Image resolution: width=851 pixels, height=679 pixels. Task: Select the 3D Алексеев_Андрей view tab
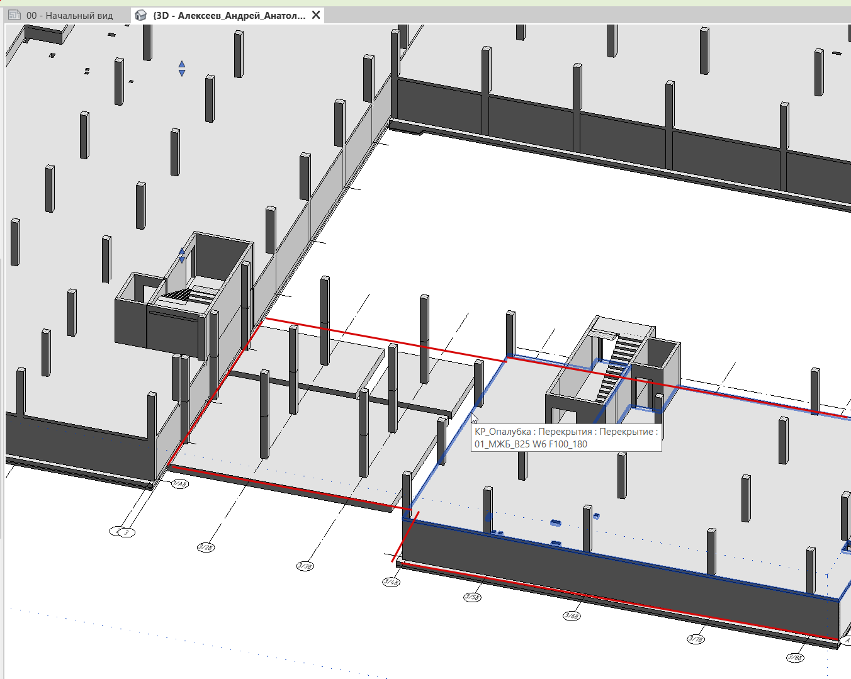(229, 15)
